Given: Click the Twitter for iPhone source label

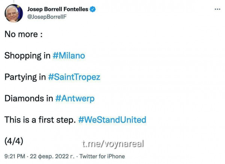Looking at the screenshot, I should click(x=102, y=156).
